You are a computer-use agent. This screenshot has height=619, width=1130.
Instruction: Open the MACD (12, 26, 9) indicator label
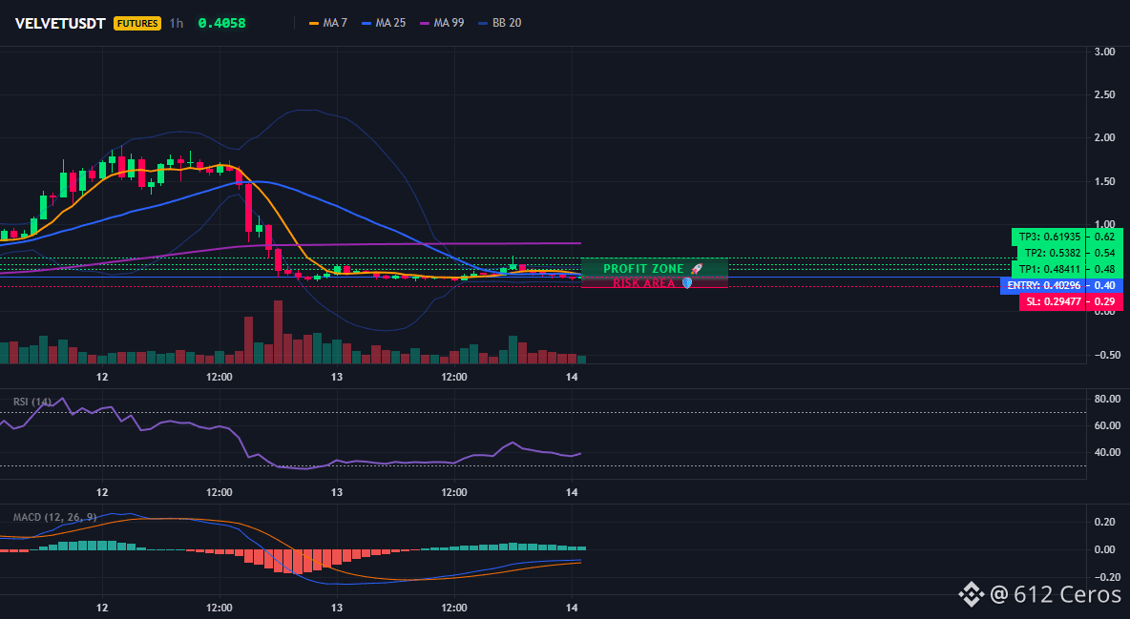click(x=54, y=517)
